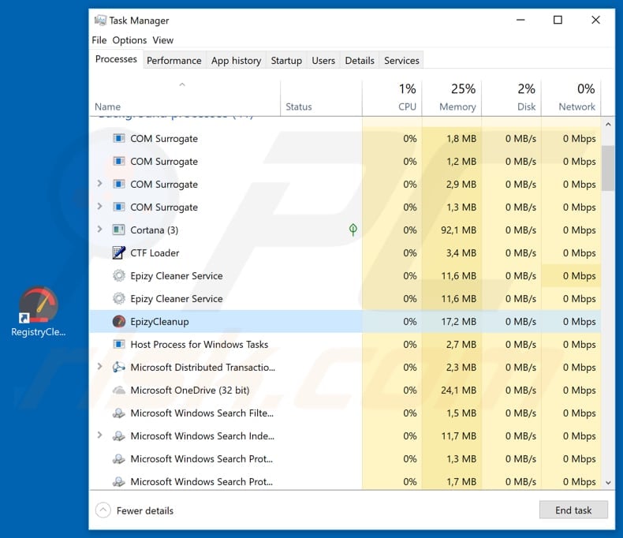Select Microsoft Windows Search Filte... name
This screenshot has width=623, height=538.
(x=202, y=413)
